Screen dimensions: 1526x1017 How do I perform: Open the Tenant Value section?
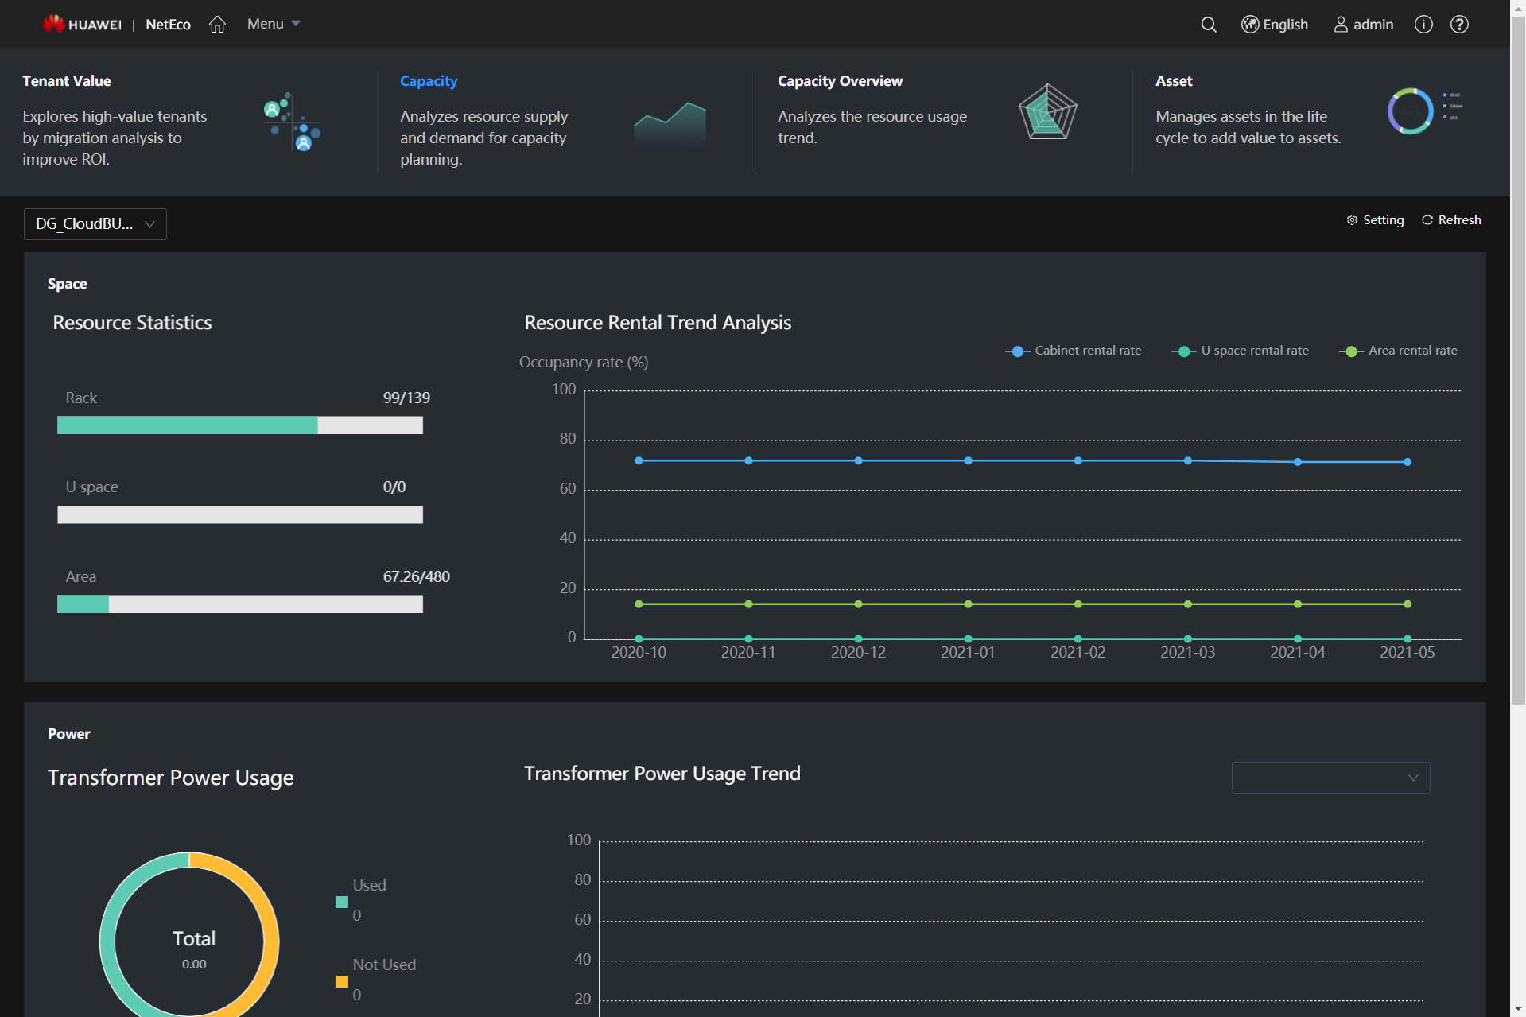coord(67,81)
